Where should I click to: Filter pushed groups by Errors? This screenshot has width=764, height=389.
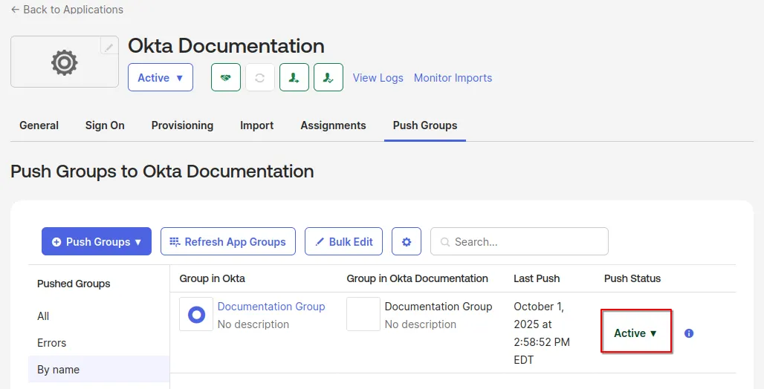pyautogui.click(x=99, y=343)
